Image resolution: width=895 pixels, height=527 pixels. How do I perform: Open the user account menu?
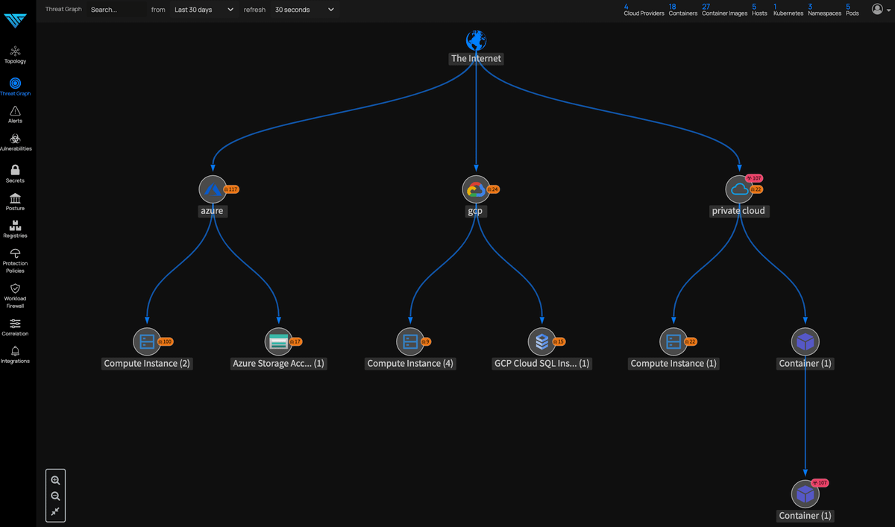point(881,10)
